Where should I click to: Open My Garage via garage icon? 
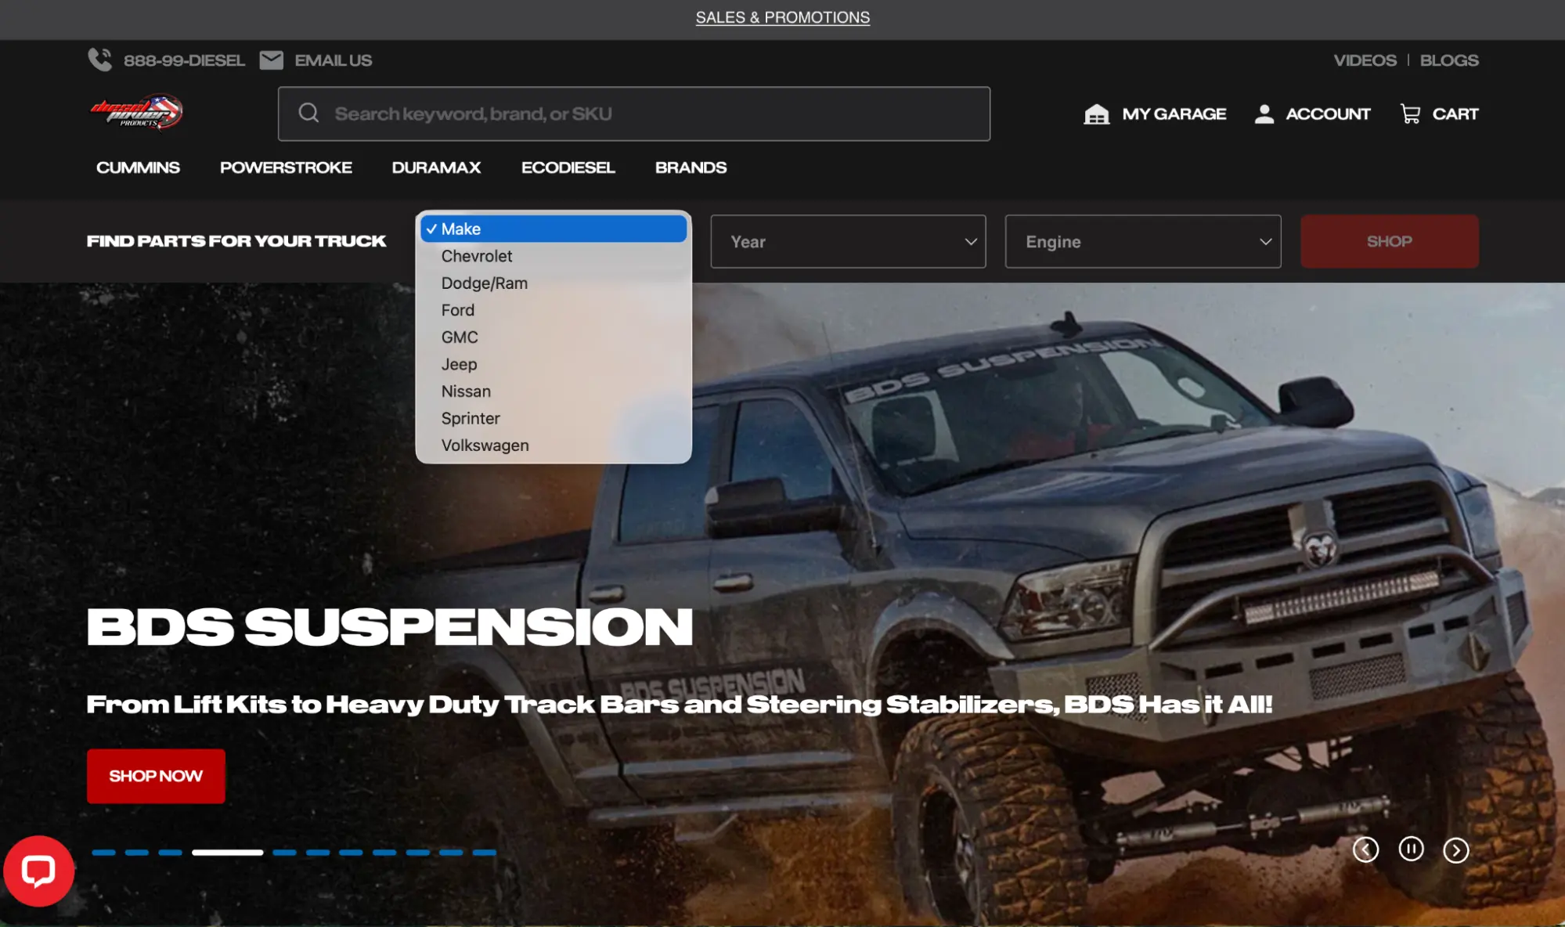[x=1096, y=114]
